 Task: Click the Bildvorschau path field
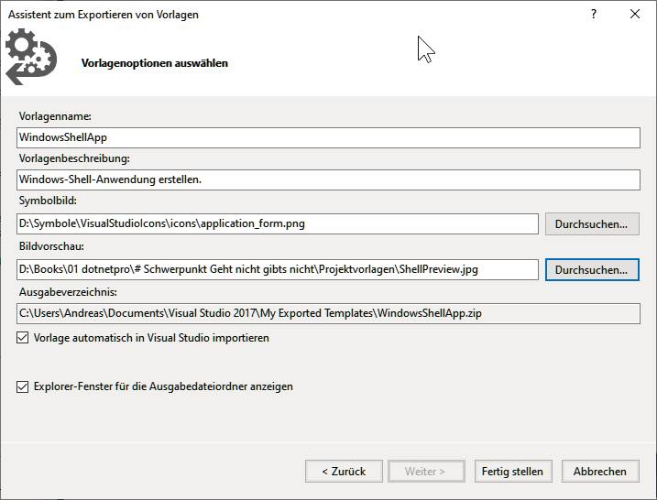pos(278,269)
